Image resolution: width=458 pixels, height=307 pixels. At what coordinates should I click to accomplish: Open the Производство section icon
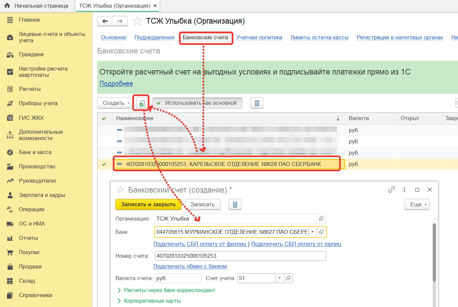pos(10,167)
